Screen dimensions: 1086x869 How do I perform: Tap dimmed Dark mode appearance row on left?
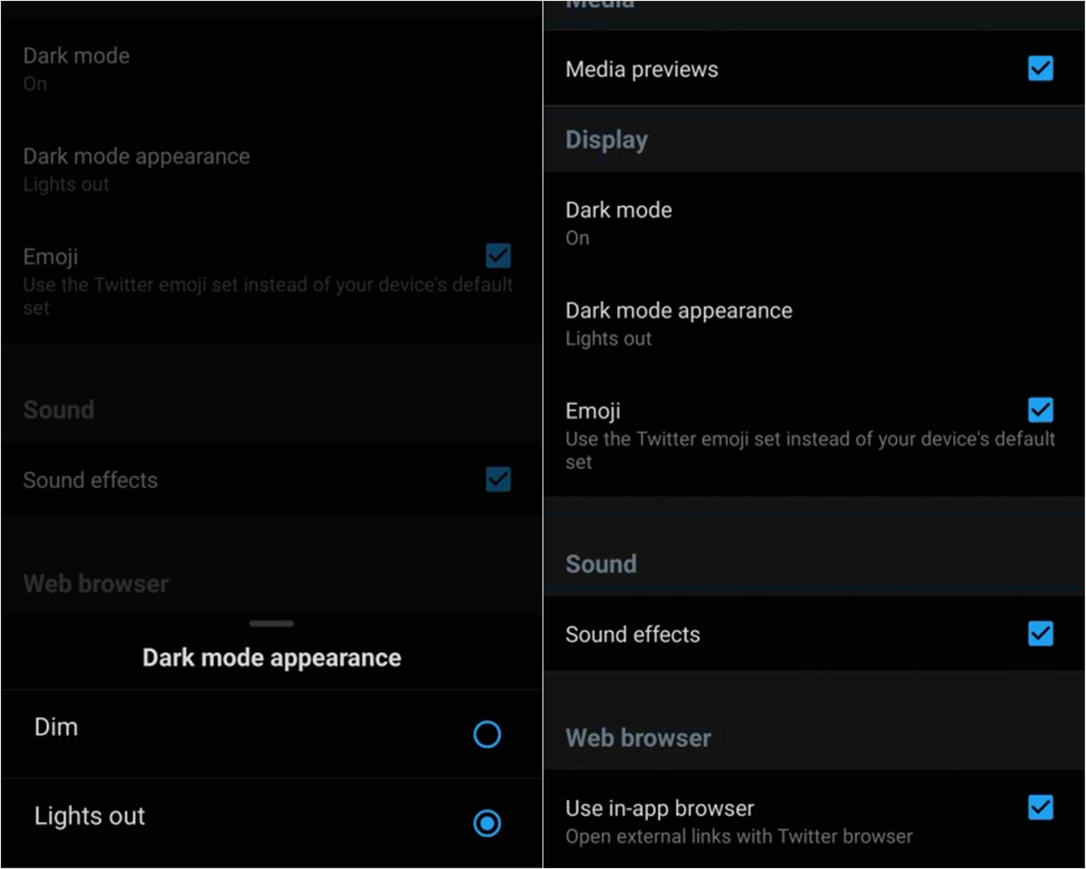[137, 169]
